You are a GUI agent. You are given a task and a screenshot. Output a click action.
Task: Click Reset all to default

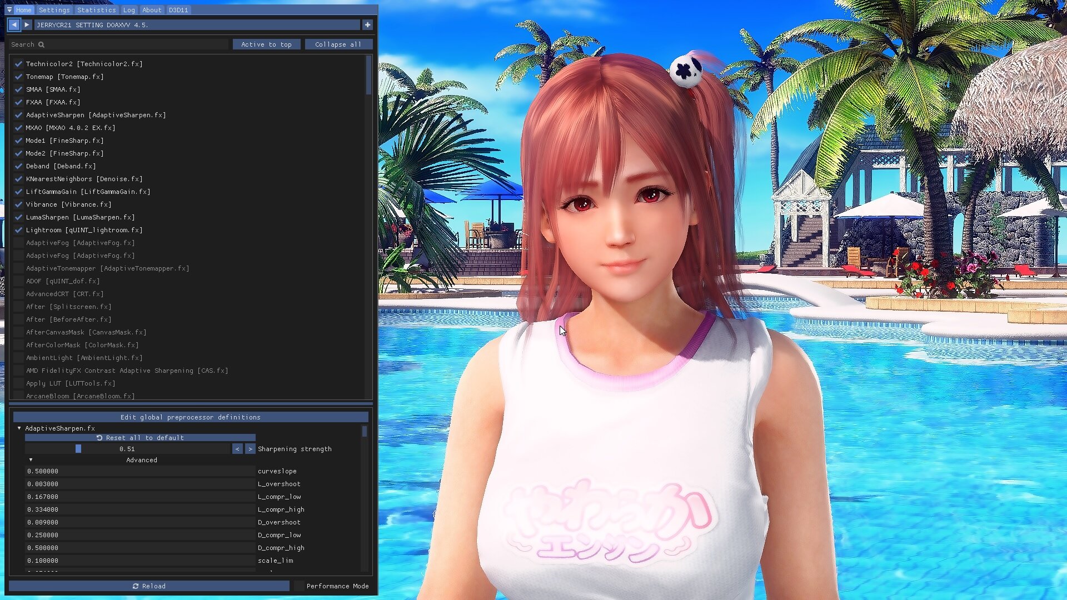point(140,438)
